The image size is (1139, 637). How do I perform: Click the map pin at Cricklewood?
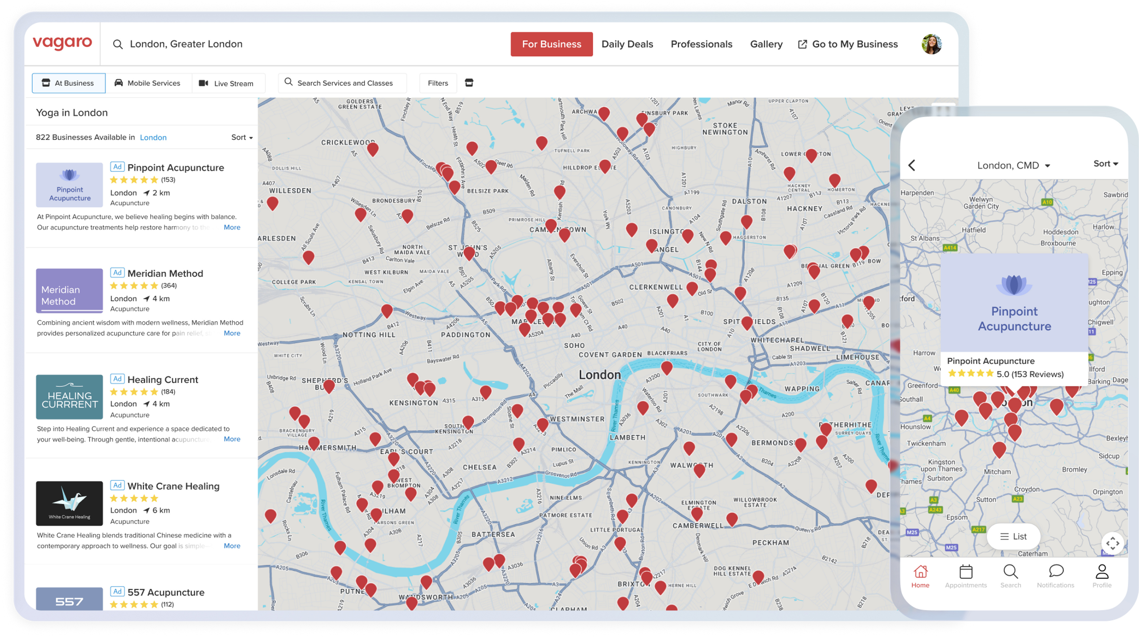(x=373, y=149)
